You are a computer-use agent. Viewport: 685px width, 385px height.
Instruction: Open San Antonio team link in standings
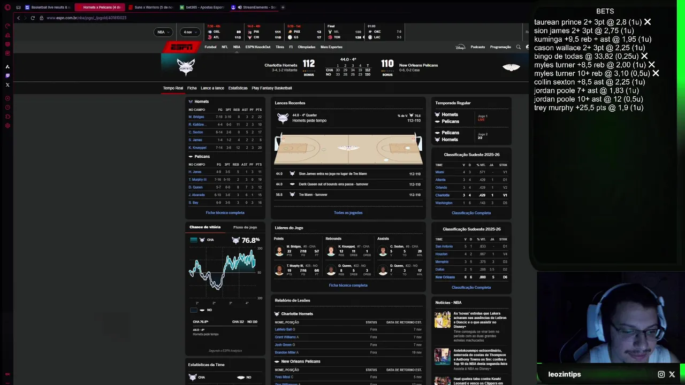point(444,247)
